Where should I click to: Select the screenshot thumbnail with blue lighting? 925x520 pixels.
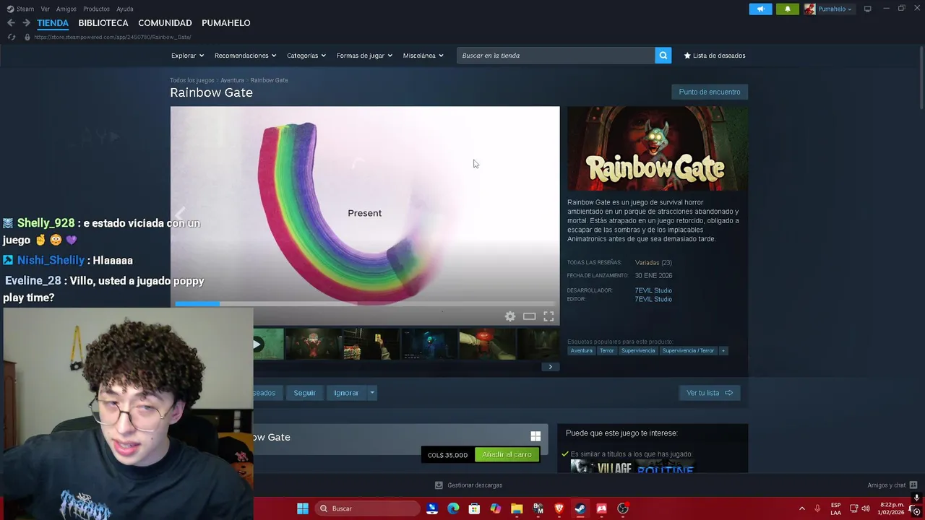pyautogui.click(x=429, y=344)
